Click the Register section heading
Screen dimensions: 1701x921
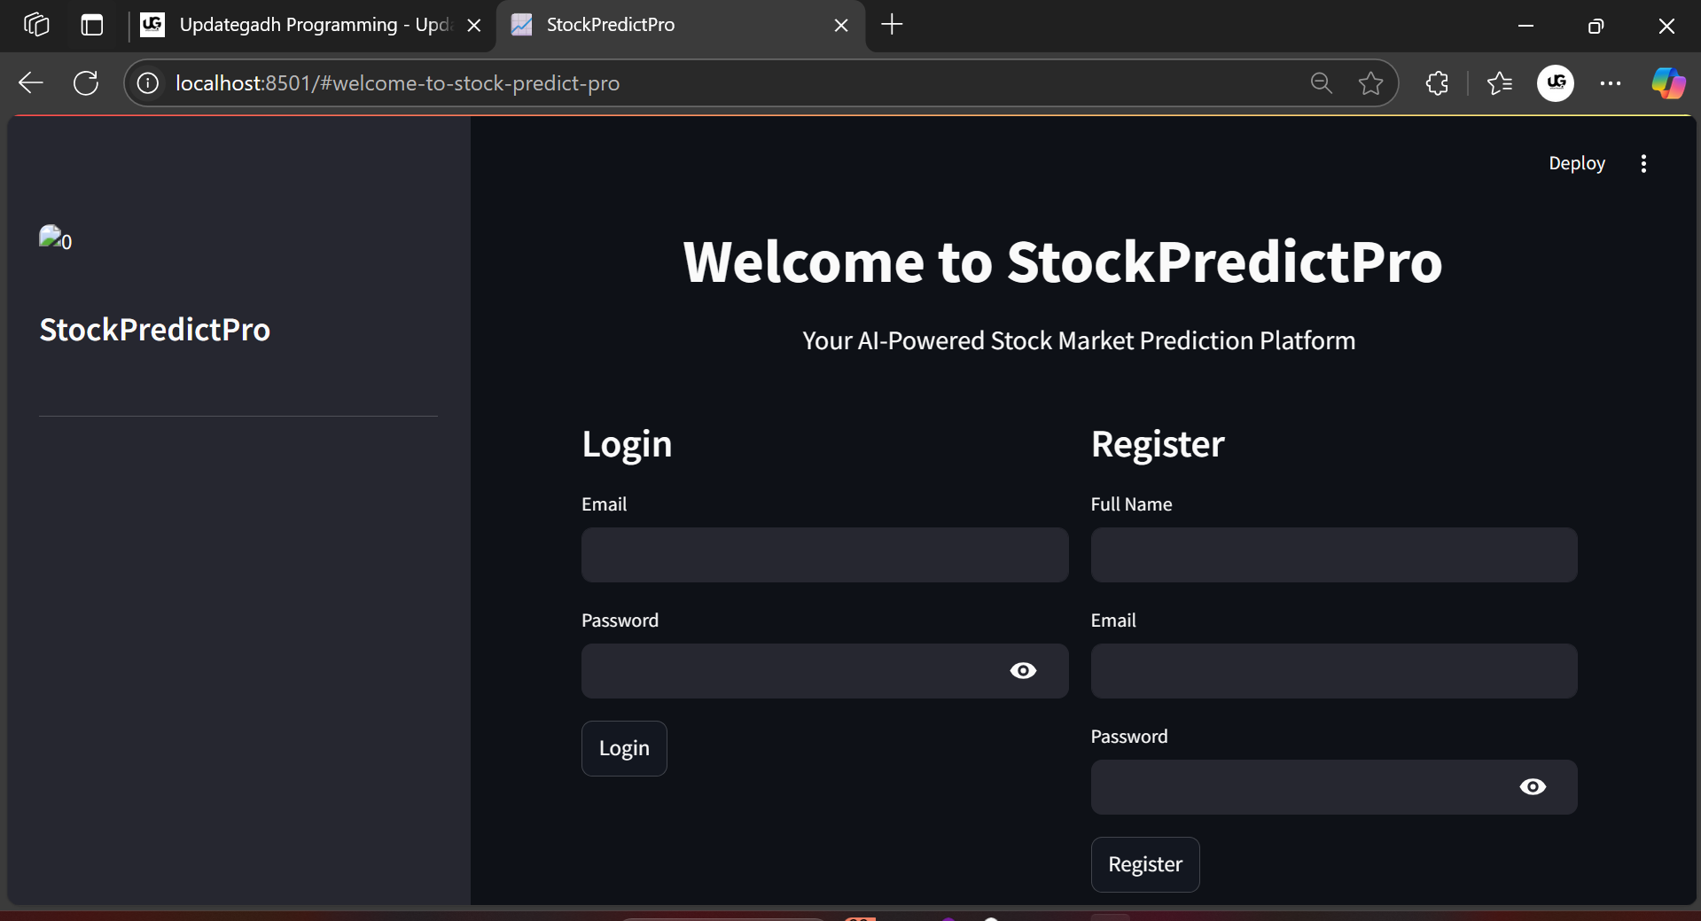coord(1158,444)
